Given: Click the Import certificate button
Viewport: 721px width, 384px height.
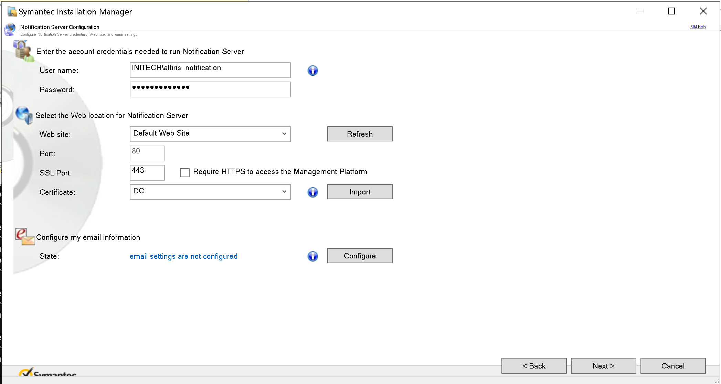Looking at the screenshot, I should 360,192.
